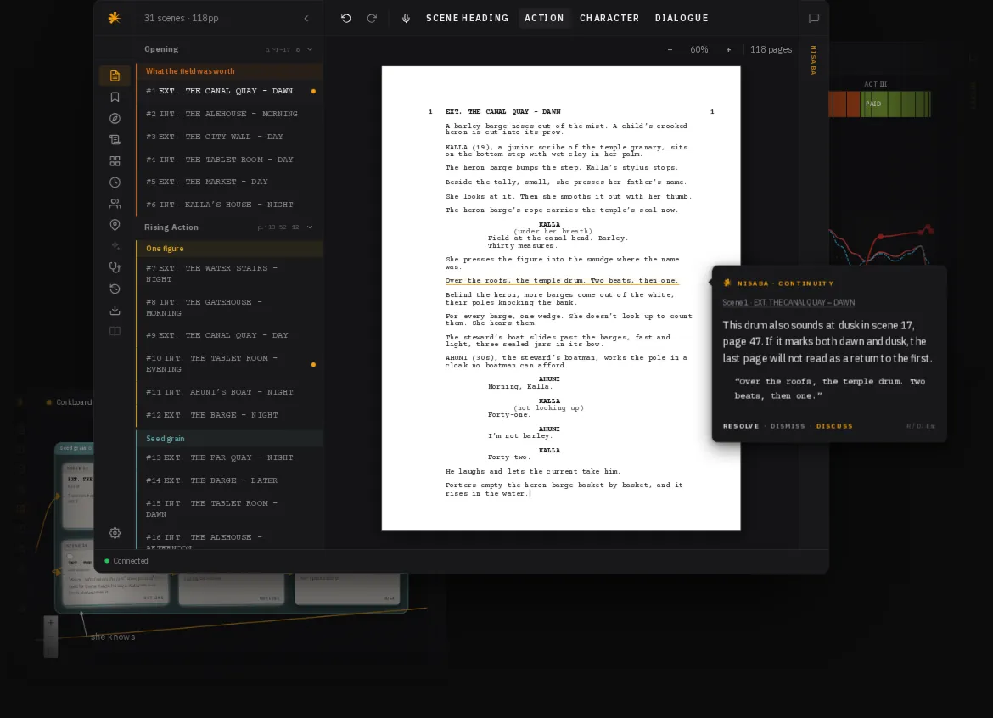The width and height of the screenshot is (993, 718).
Task: Select the SCENE HEADING element type
Action: coord(468,18)
